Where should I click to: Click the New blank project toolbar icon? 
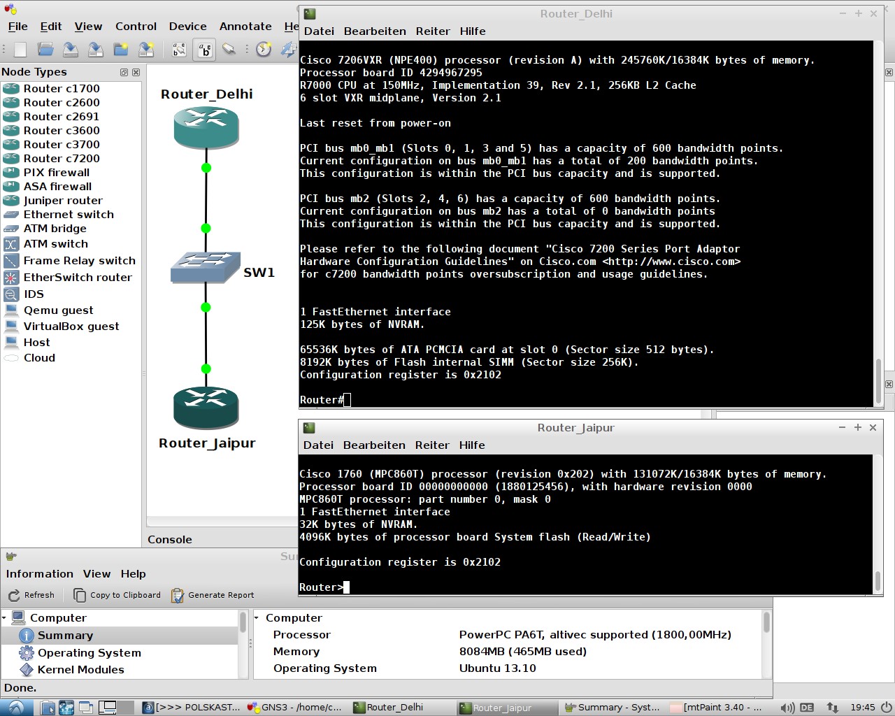click(20, 50)
